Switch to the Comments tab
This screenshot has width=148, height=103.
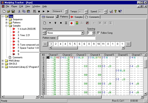[92, 17]
